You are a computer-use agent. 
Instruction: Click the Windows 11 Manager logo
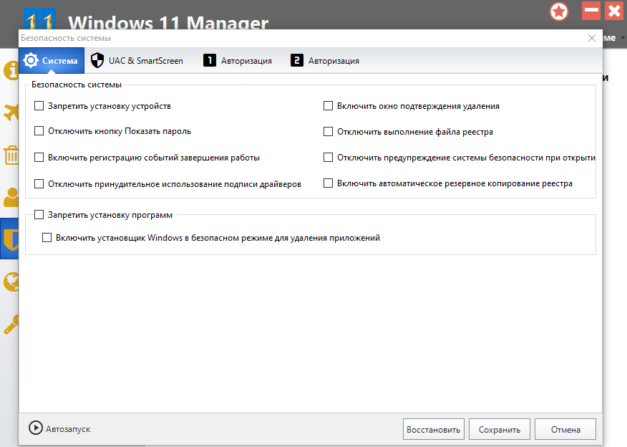pos(39,20)
